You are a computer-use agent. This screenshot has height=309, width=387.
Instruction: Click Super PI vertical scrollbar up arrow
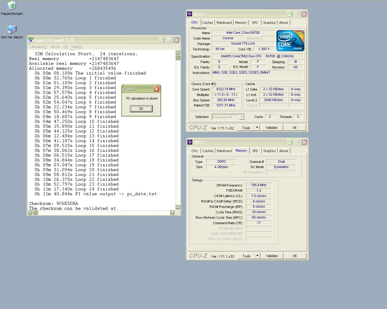[178, 53]
